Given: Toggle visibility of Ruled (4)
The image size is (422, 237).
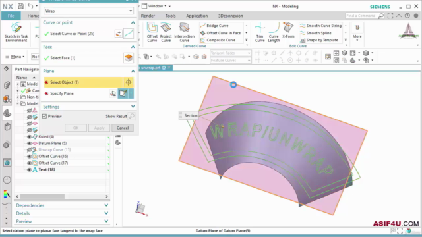Looking at the screenshot, I should 29,136.
